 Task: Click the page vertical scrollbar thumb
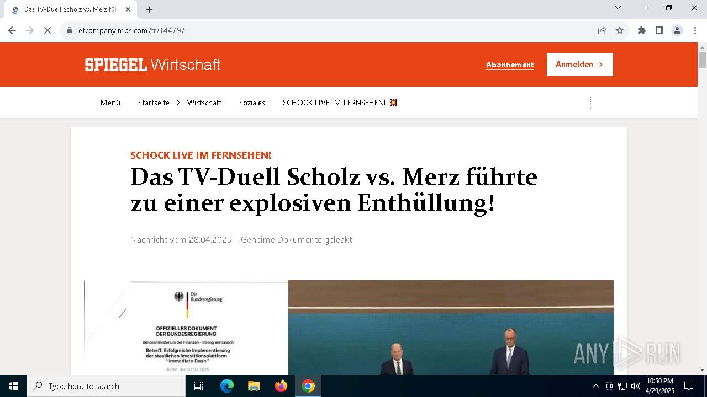703,59
